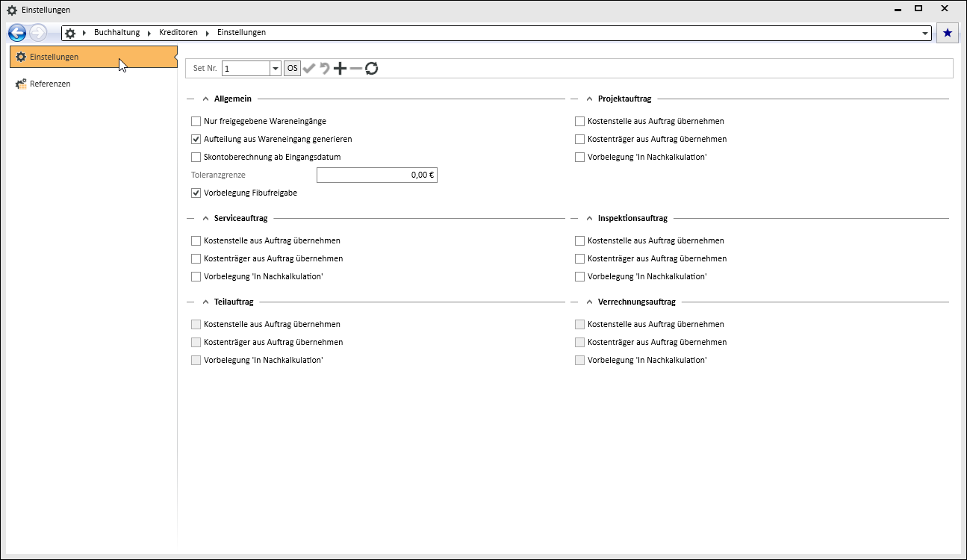The height and width of the screenshot is (560, 967).
Task: Close the Einstellungen window
Action: click(945, 9)
